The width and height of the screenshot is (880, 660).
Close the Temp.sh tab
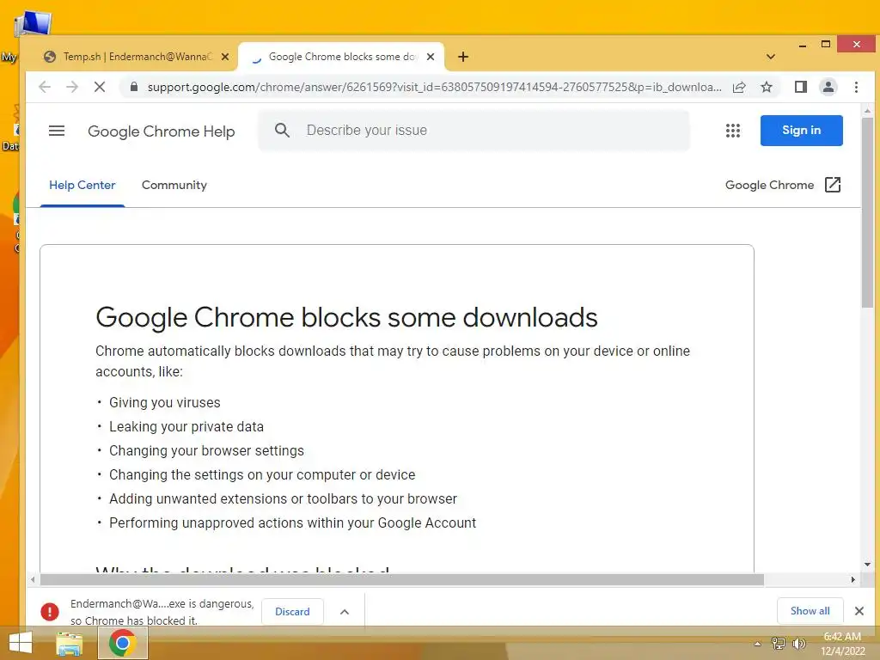[225, 57]
